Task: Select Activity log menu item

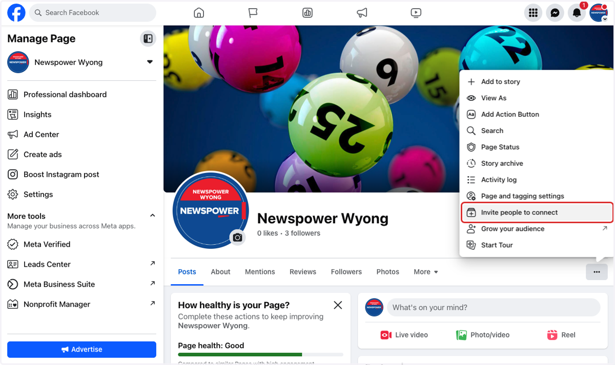Action: point(537,180)
